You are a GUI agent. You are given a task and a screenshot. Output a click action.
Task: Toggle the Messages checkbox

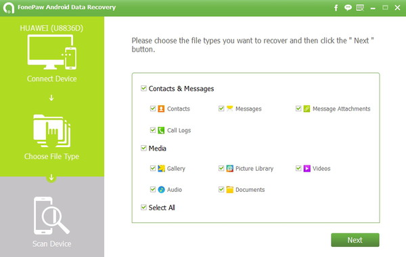(221, 108)
